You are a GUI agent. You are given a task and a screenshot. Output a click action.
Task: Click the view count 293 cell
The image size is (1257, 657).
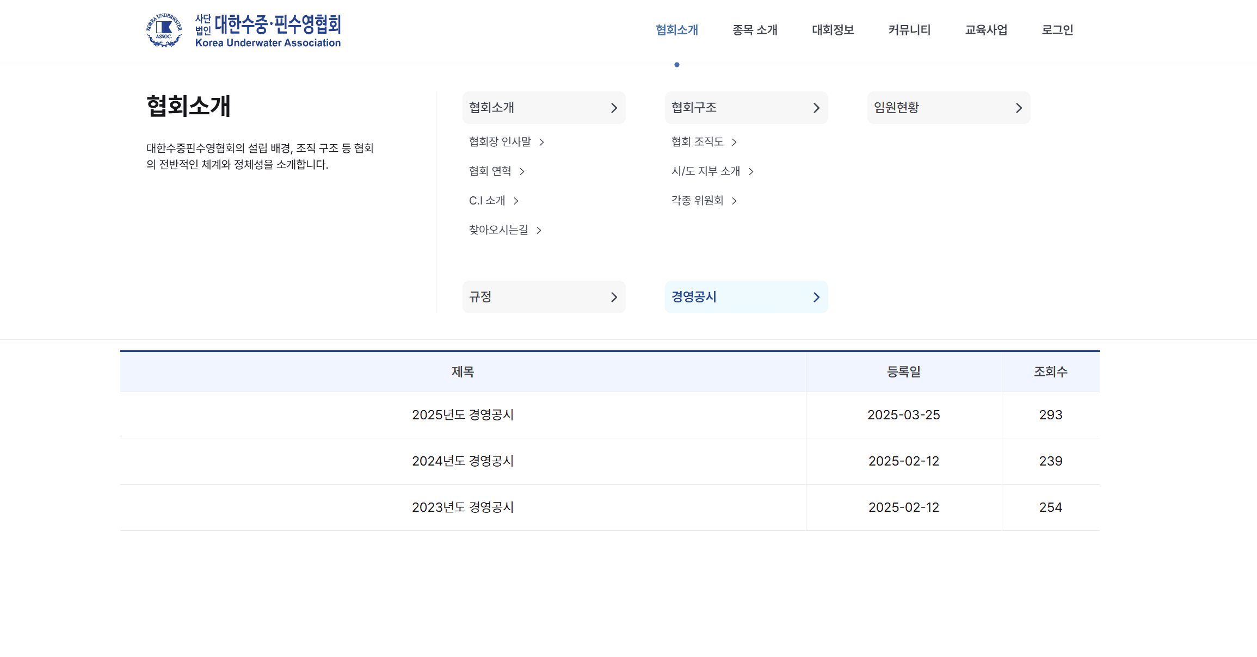tap(1050, 415)
